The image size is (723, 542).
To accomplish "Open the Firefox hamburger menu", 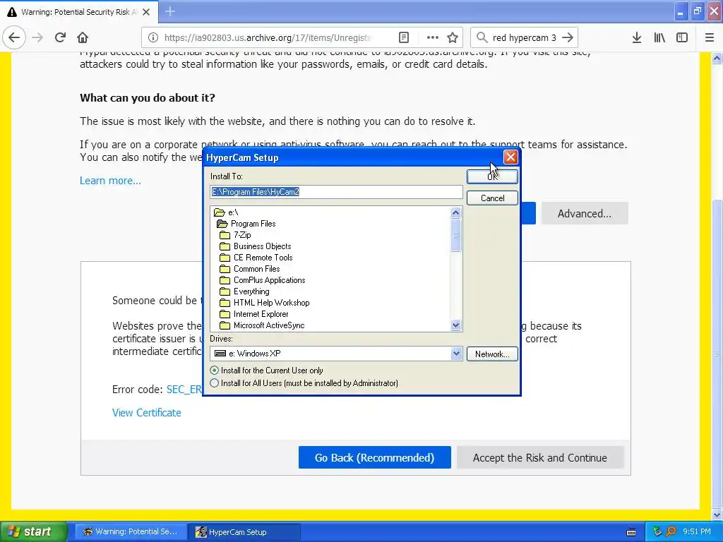I will coord(710,38).
